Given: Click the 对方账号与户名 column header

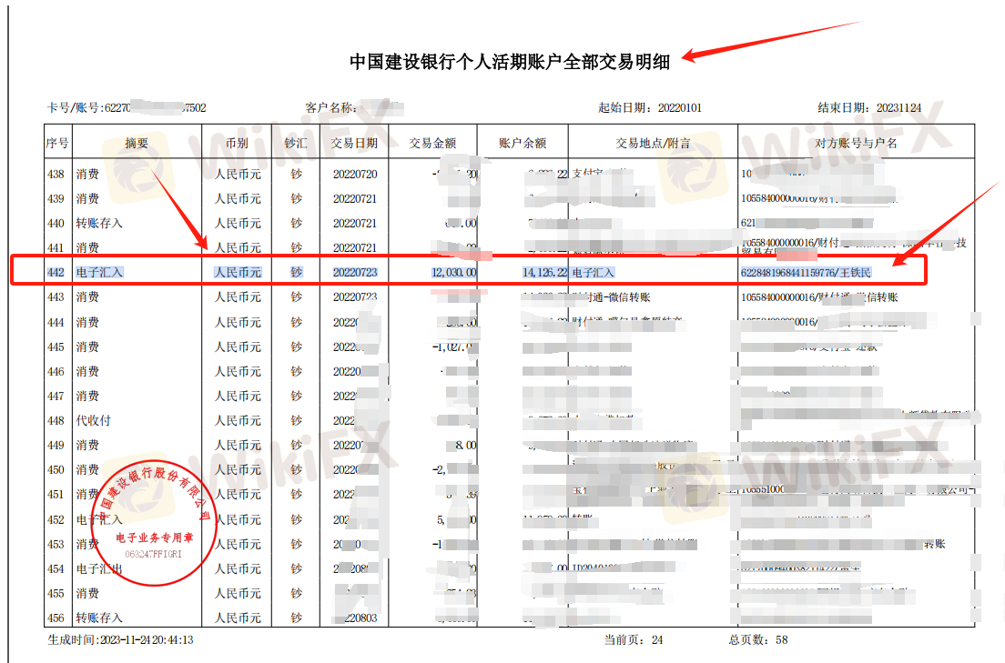Looking at the screenshot, I should coord(857,143).
